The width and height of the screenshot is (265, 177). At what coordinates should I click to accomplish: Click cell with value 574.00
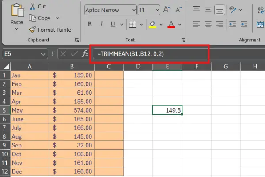point(72,110)
